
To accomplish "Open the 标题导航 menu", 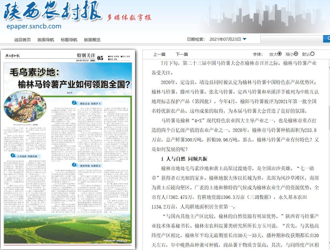I will point(69,40).
